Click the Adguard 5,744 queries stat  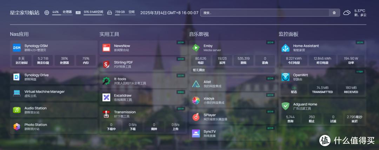(x=290, y=119)
